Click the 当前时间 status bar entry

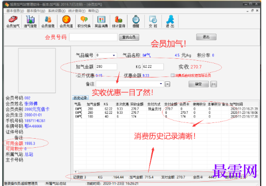[x=113, y=184]
